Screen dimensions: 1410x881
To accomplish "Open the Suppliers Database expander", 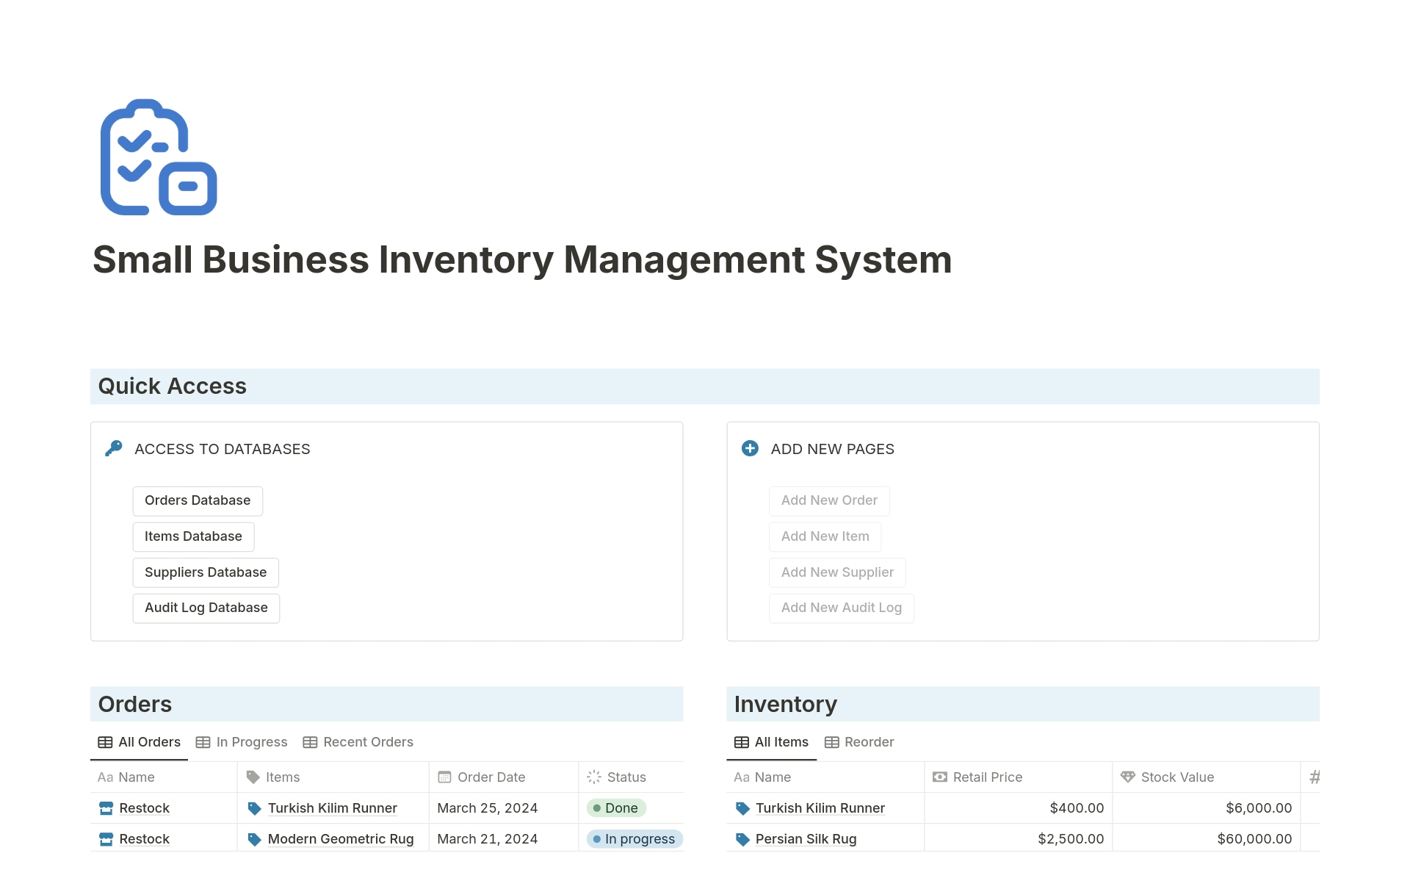I will pyautogui.click(x=204, y=570).
